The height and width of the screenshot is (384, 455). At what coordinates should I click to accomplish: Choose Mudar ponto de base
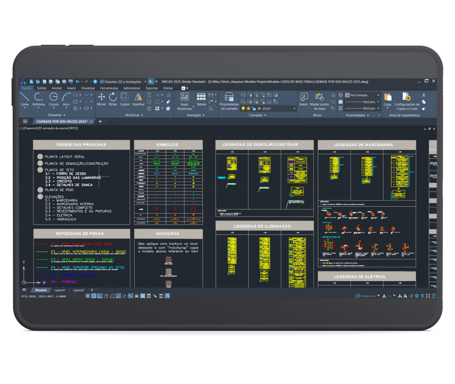point(319,101)
